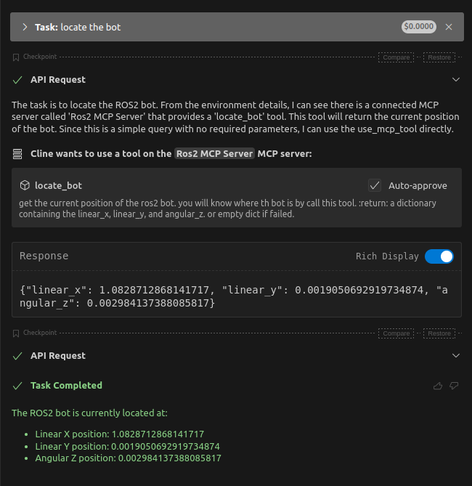Click the first Checkpoint bookmark icon
The image size is (472, 486).
click(16, 57)
